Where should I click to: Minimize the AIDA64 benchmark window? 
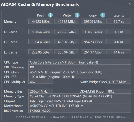point(115,4)
